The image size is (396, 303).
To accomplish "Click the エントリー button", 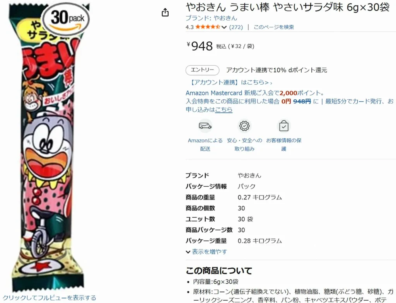I will tap(203, 70).
